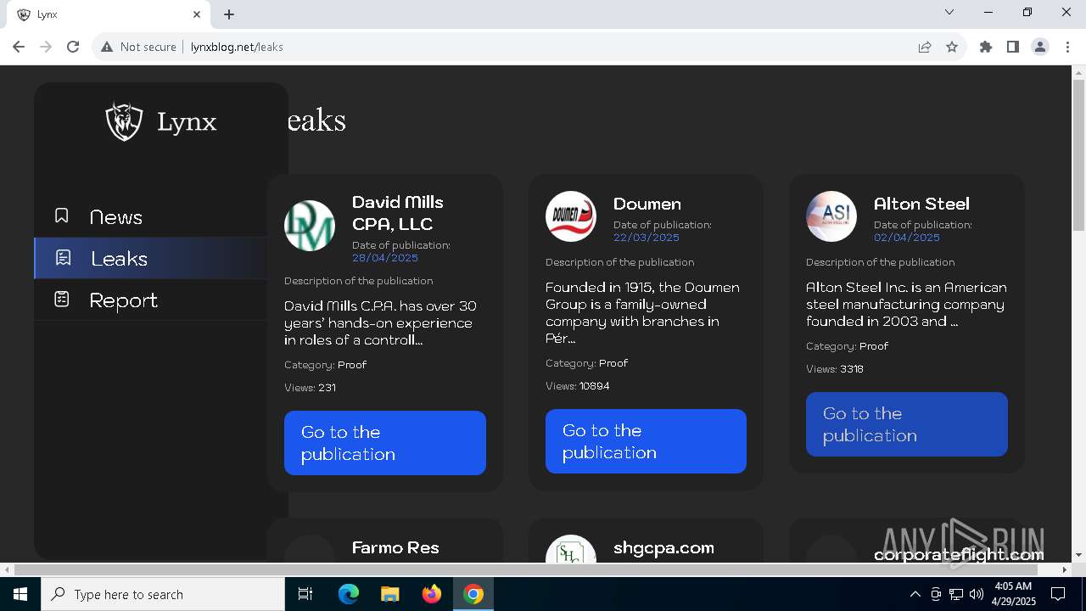Click the vertical scrollbar thumb
The height and width of the screenshot is (611, 1086).
(1079, 154)
